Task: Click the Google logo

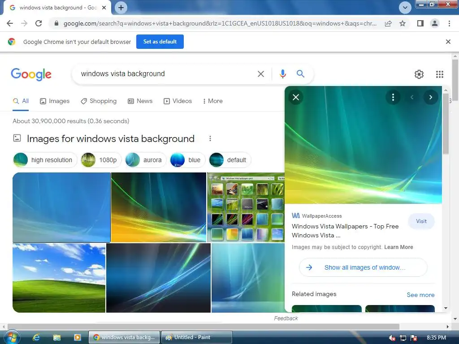Action: pyautogui.click(x=31, y=74)
